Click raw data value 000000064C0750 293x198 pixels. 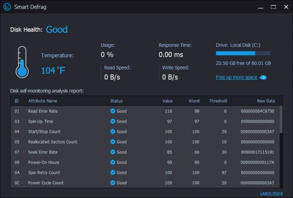pyautogui.click(x=257, y=111)
